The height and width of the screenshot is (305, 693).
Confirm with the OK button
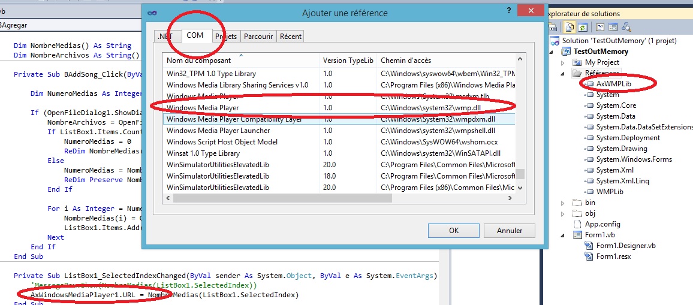pos(454,230)
